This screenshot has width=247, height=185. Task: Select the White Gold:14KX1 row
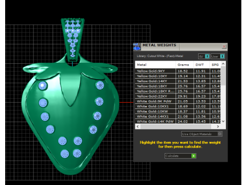point(178,117)
